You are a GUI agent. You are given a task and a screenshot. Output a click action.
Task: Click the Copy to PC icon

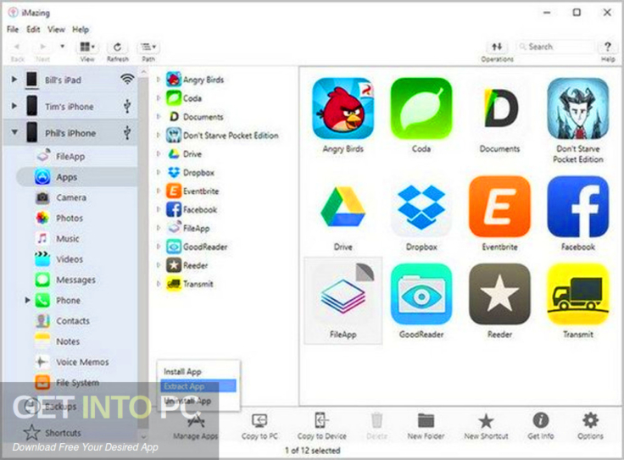point(259,421)
